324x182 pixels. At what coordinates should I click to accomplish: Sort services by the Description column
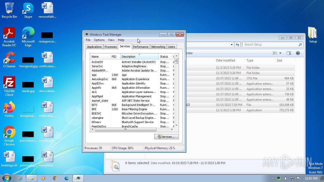click(x=139, y=57)
